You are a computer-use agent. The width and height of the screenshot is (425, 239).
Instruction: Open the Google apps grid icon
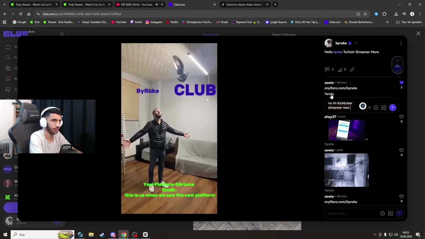pyautogui.click(x=4, y=22)
